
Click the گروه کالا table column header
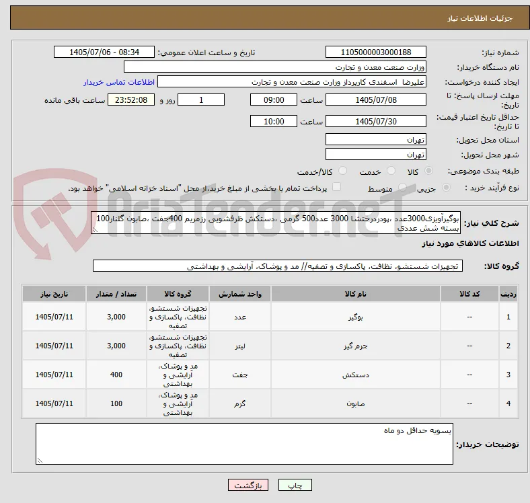[x=178, y=294]
